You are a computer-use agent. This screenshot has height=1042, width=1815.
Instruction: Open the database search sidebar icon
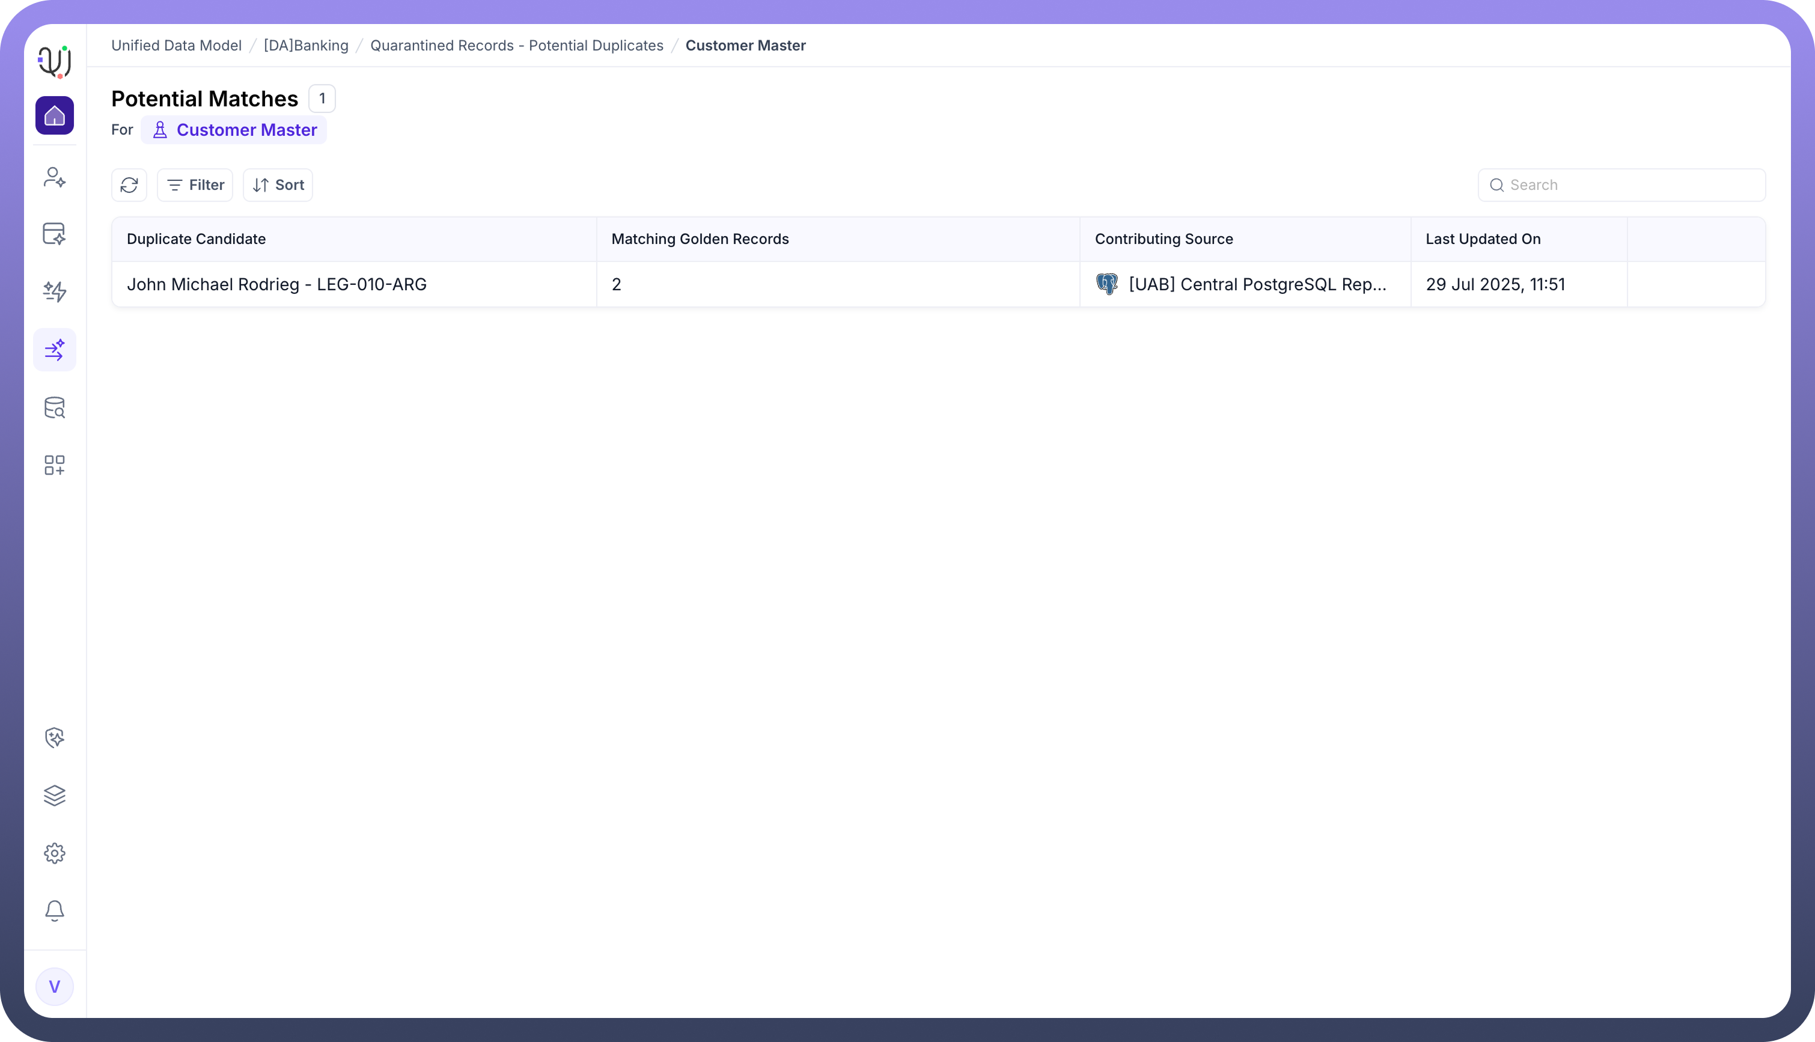(55, 408)
